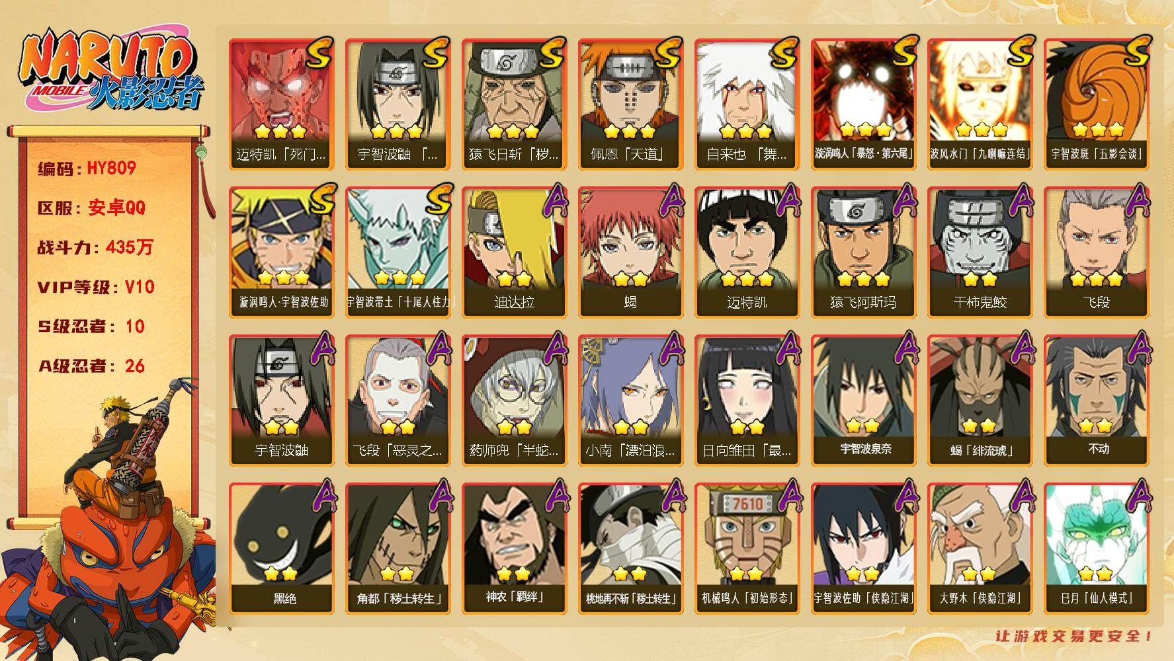The height and width of the screenshot is (661, 1174).
Task: Click the 编码: HY809 account code text
Action: pyautogui.click(x=87, y=168)
